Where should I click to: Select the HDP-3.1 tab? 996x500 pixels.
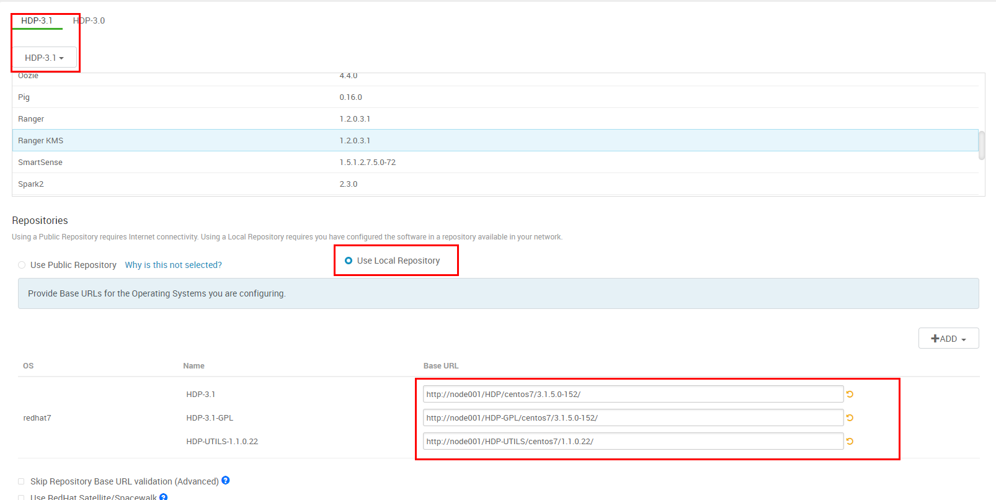(37, 20)
